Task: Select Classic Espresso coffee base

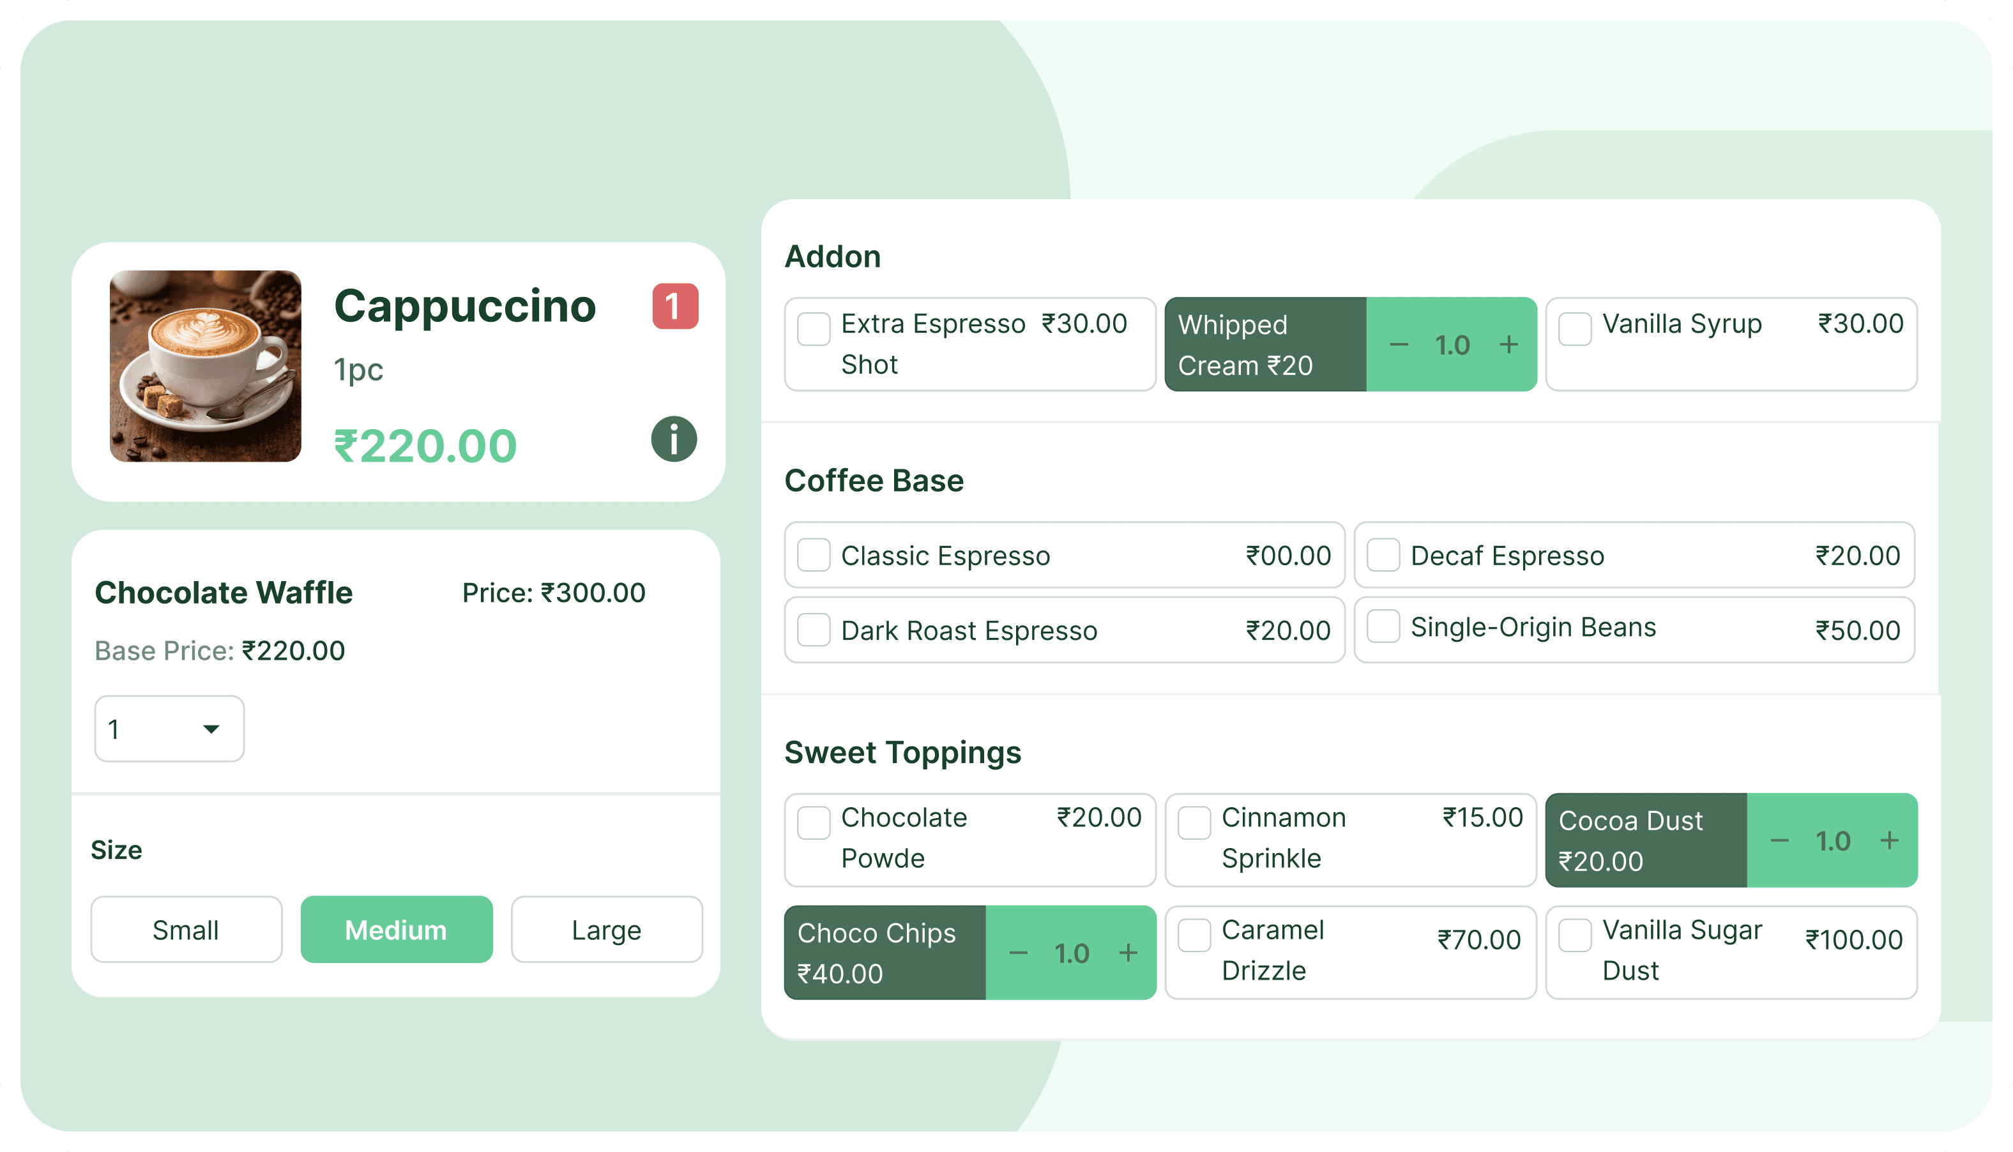Action: click(x=814, y=556)
